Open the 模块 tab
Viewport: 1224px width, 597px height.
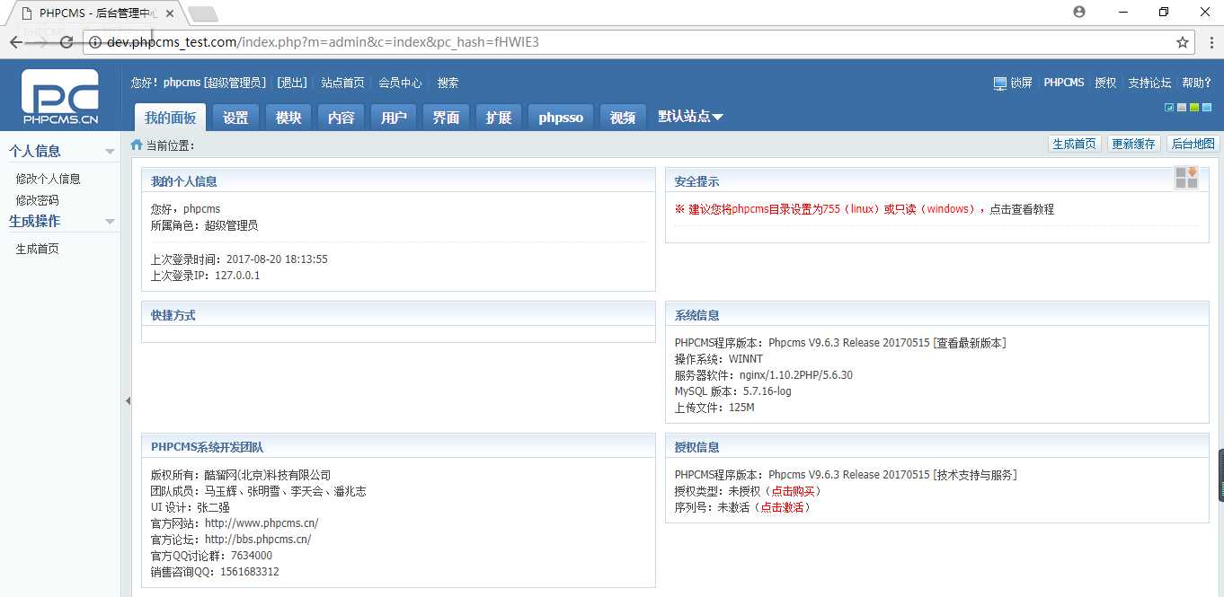click(288, 118)
